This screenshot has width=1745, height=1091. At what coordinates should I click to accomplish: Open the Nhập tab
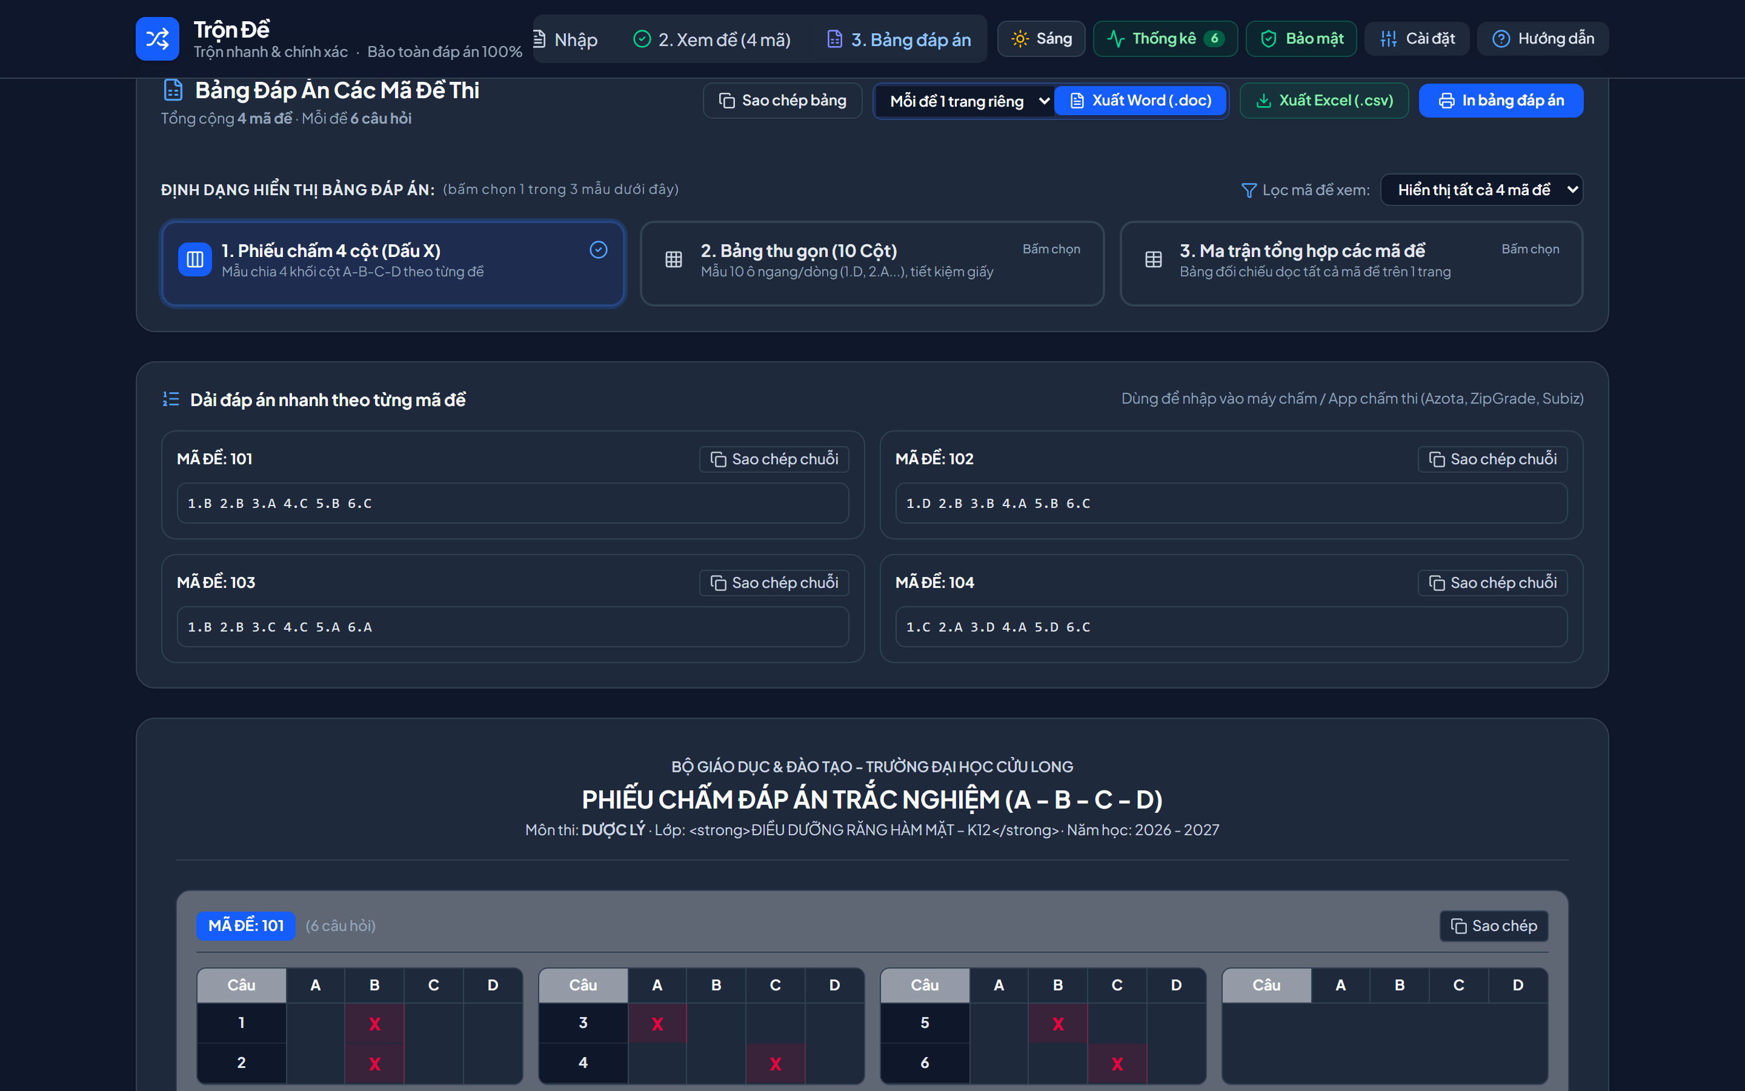coord(567,39)
